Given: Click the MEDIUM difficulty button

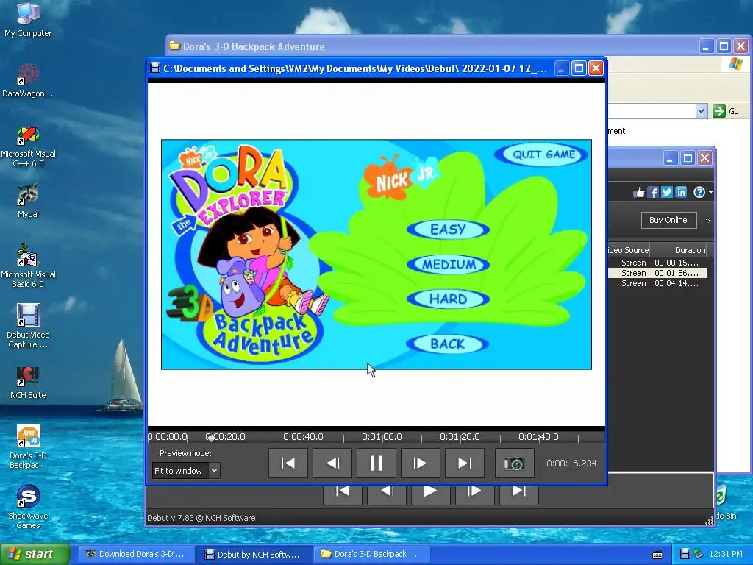Looking at the screenshot, I should pyautogui.click(x=448, y=264).
